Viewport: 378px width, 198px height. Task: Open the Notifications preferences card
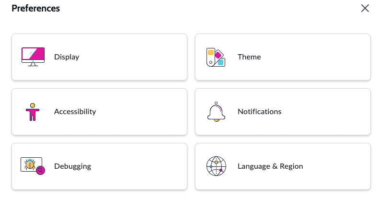[x=283, y=112]
